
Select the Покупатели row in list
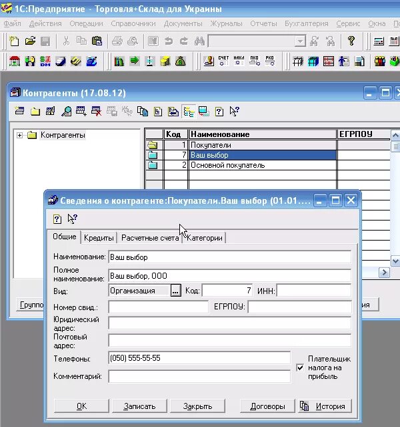[268, 145]
